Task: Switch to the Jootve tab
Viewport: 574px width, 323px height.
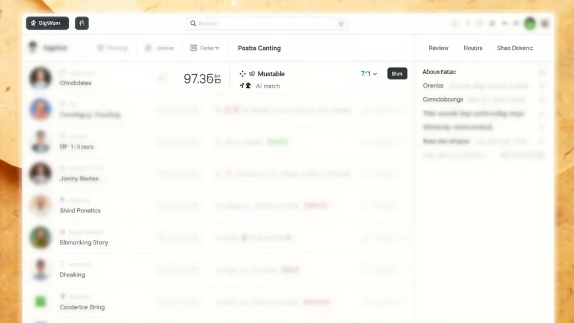Action: click(160, 48)
